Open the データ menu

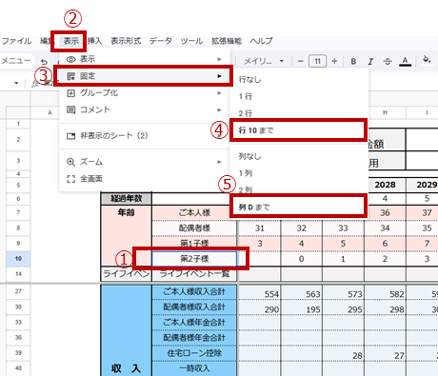(x=161, y=41)
